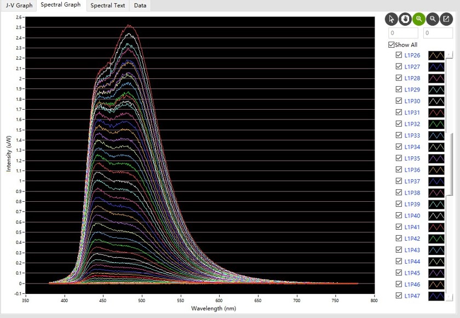Switch to the J-V Graph tab
Image resolution: width=460 pixels, height=318 pixels.
click(19, 5)
